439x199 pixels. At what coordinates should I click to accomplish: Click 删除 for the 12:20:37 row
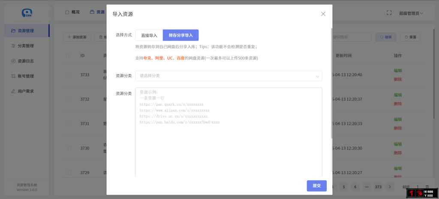(398, 104)
